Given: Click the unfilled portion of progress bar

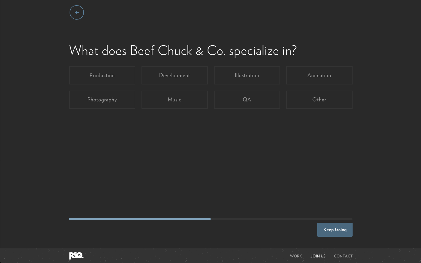Looking at the screenshot, I should pos(282,219).
